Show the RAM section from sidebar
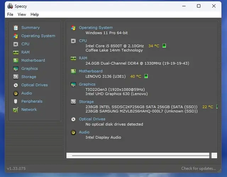 coord(25,52)
